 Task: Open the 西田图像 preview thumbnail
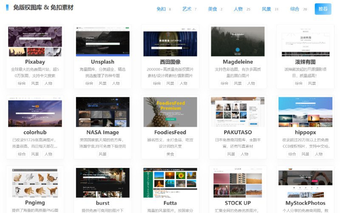(170, 41)
